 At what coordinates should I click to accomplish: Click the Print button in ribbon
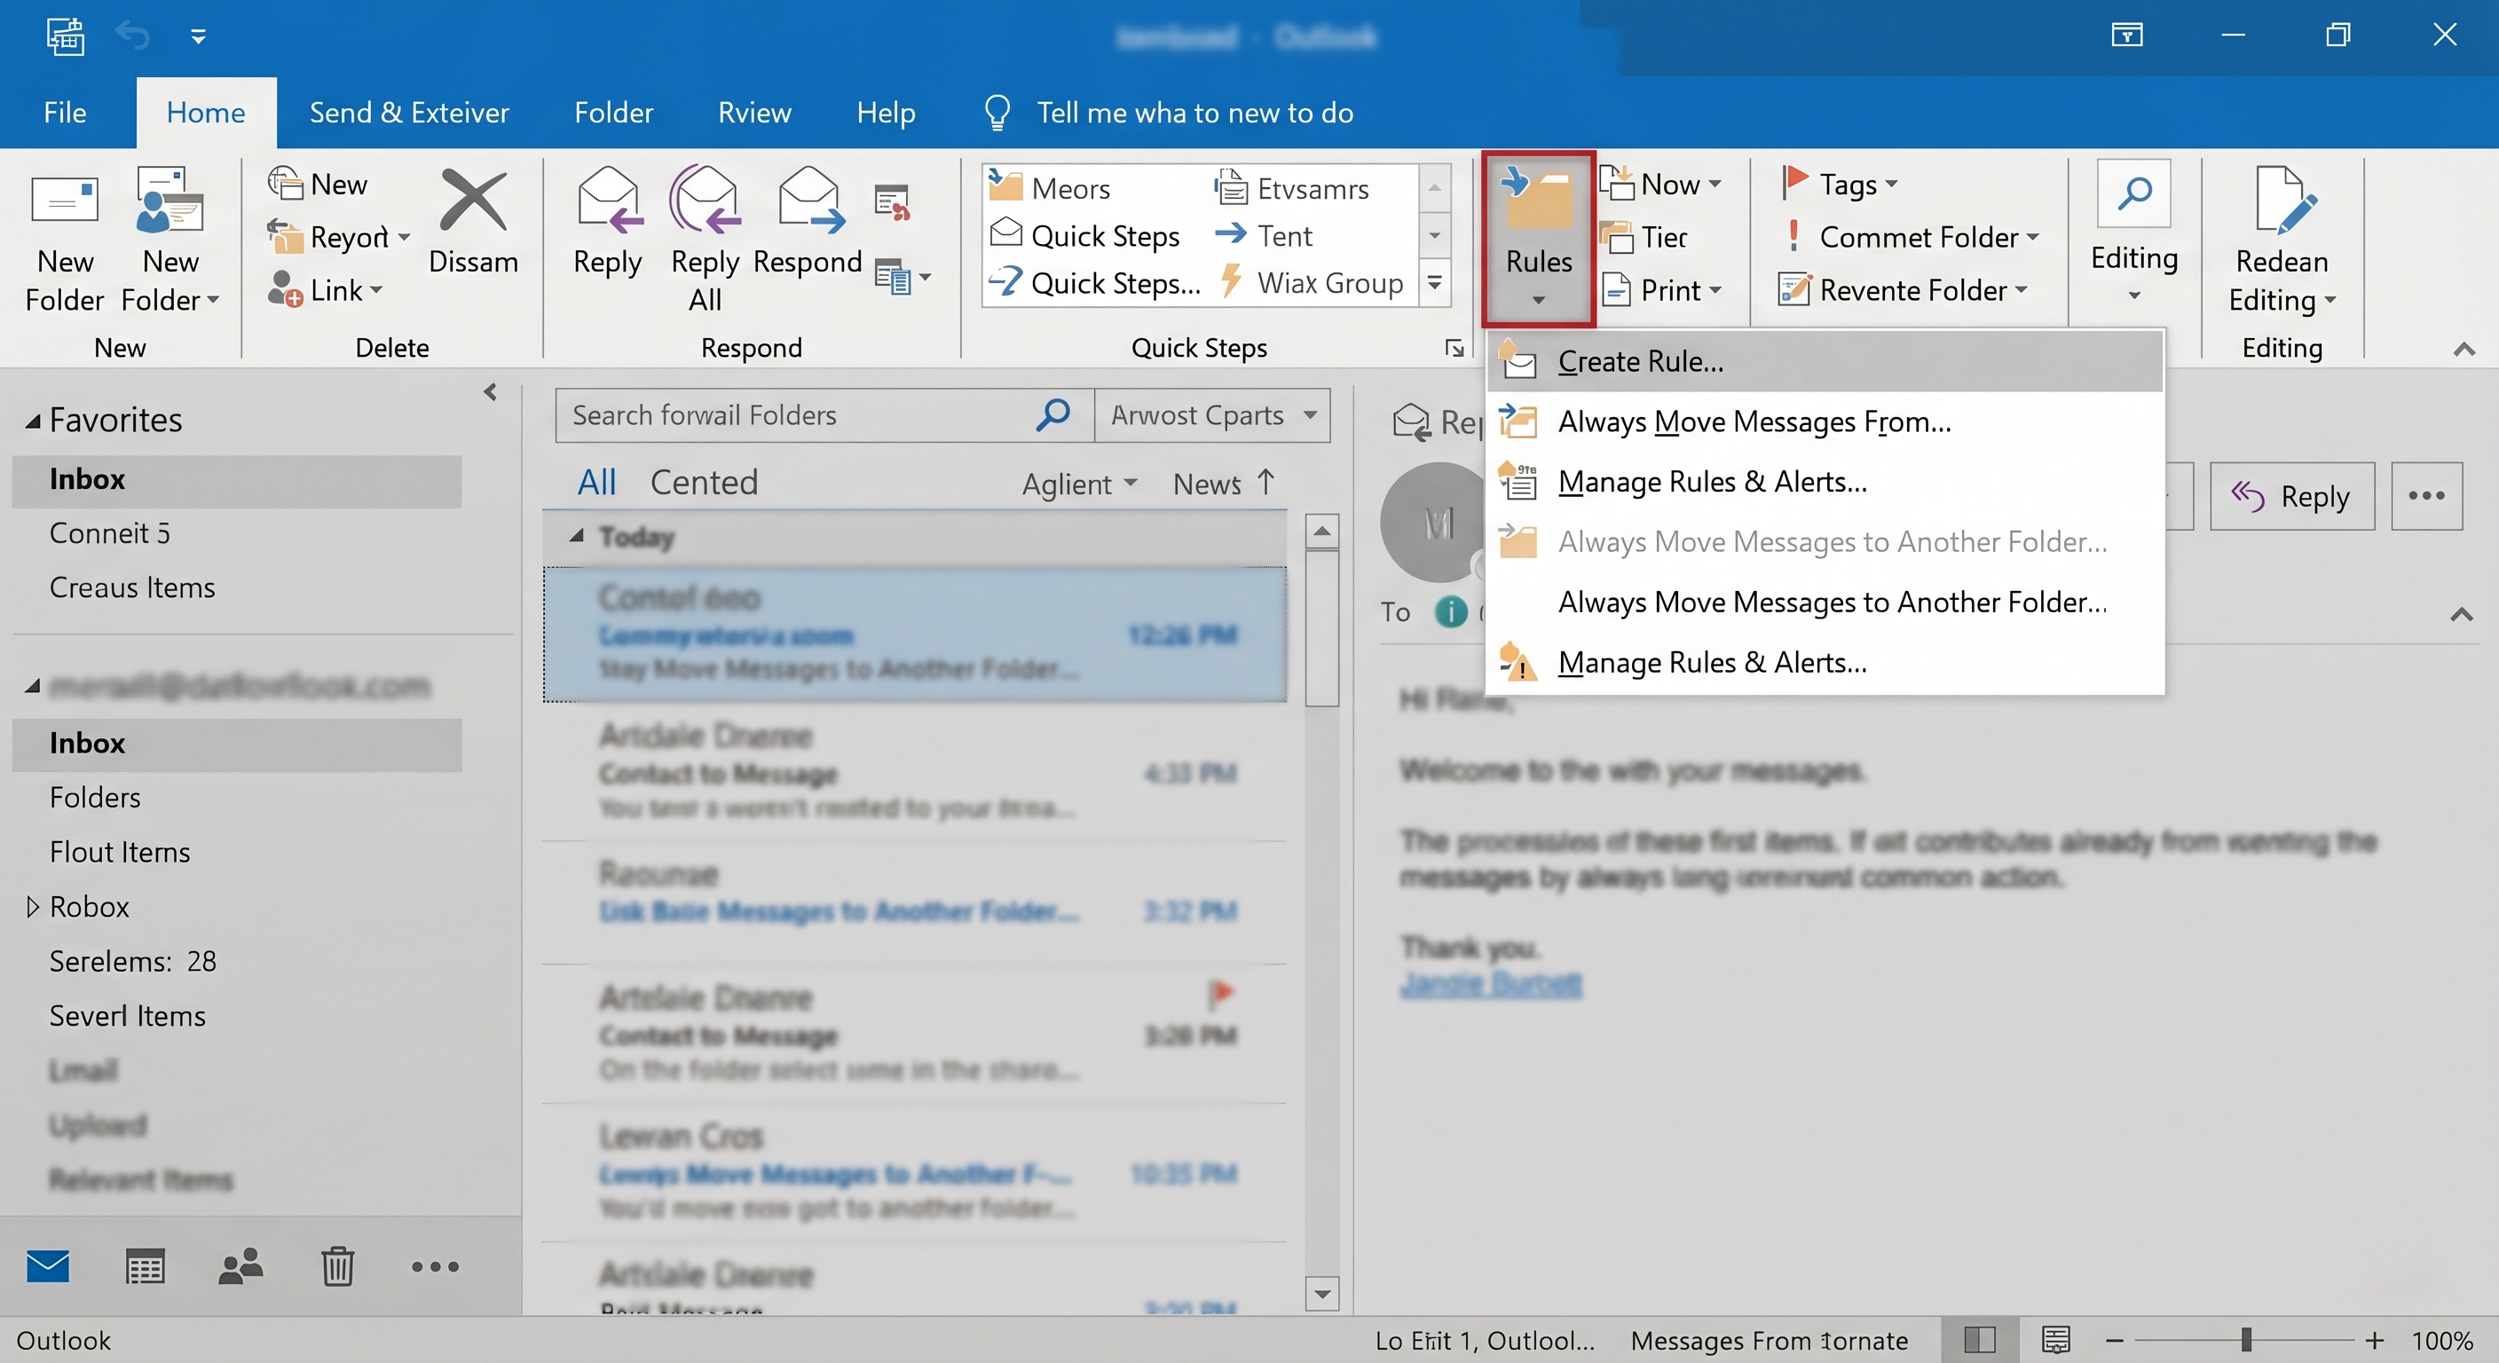pyautogui.click(x=1661, y=289)
